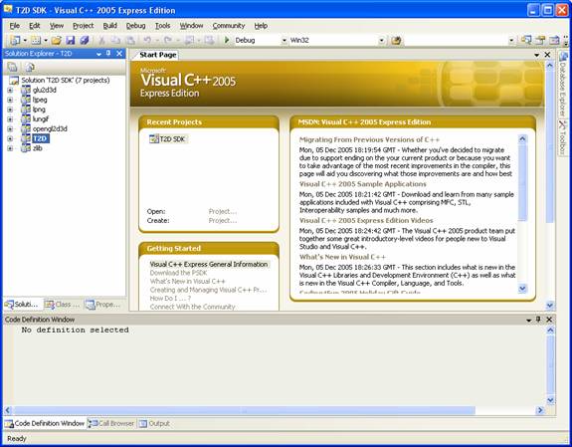Open the Edit menu
Screen dimensions: 572x447
click(35, 26)
